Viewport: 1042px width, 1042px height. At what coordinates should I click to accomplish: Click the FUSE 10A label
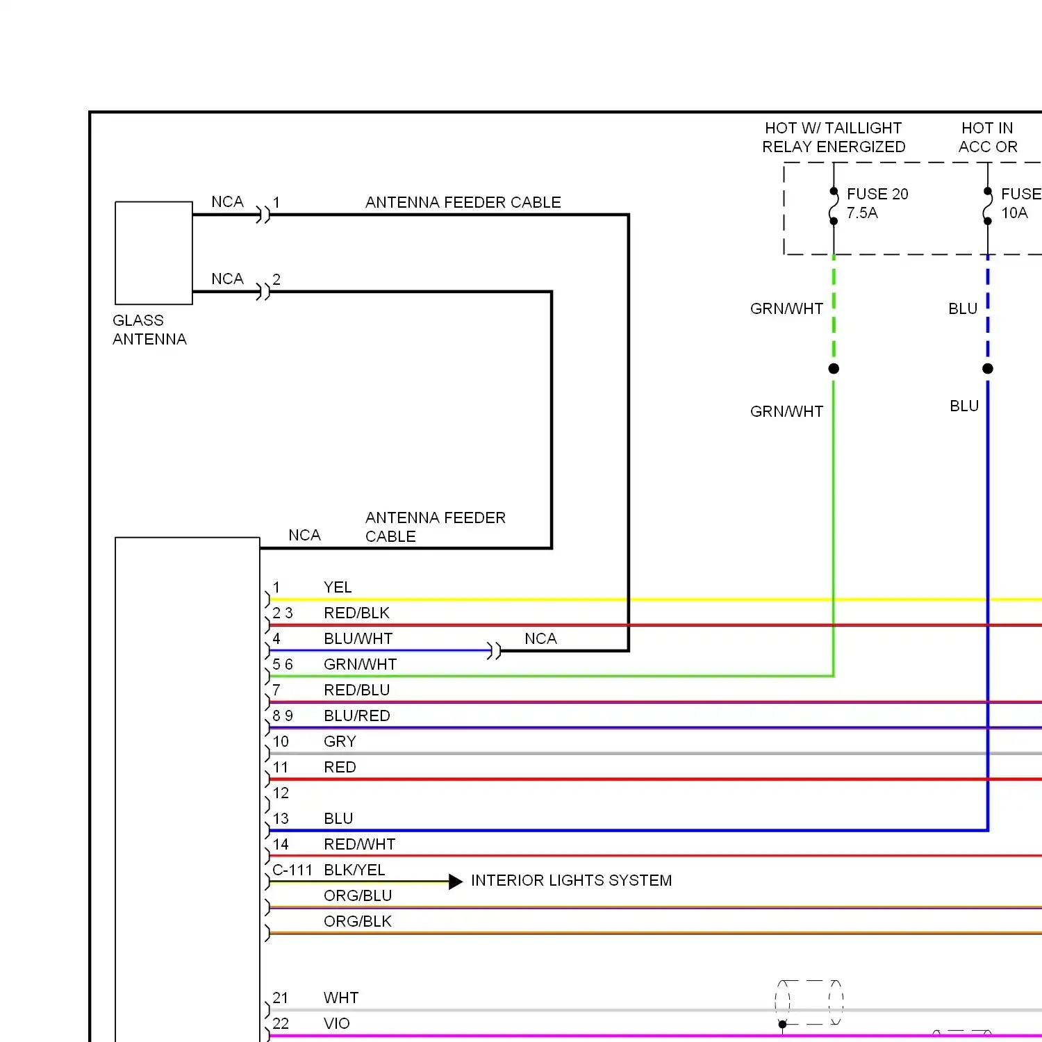point(1020,204)
